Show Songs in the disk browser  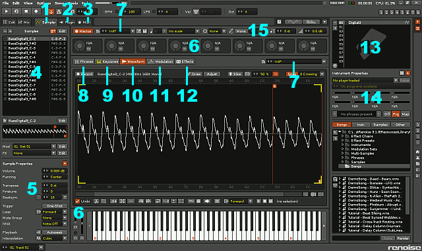(x=342, y=125)
